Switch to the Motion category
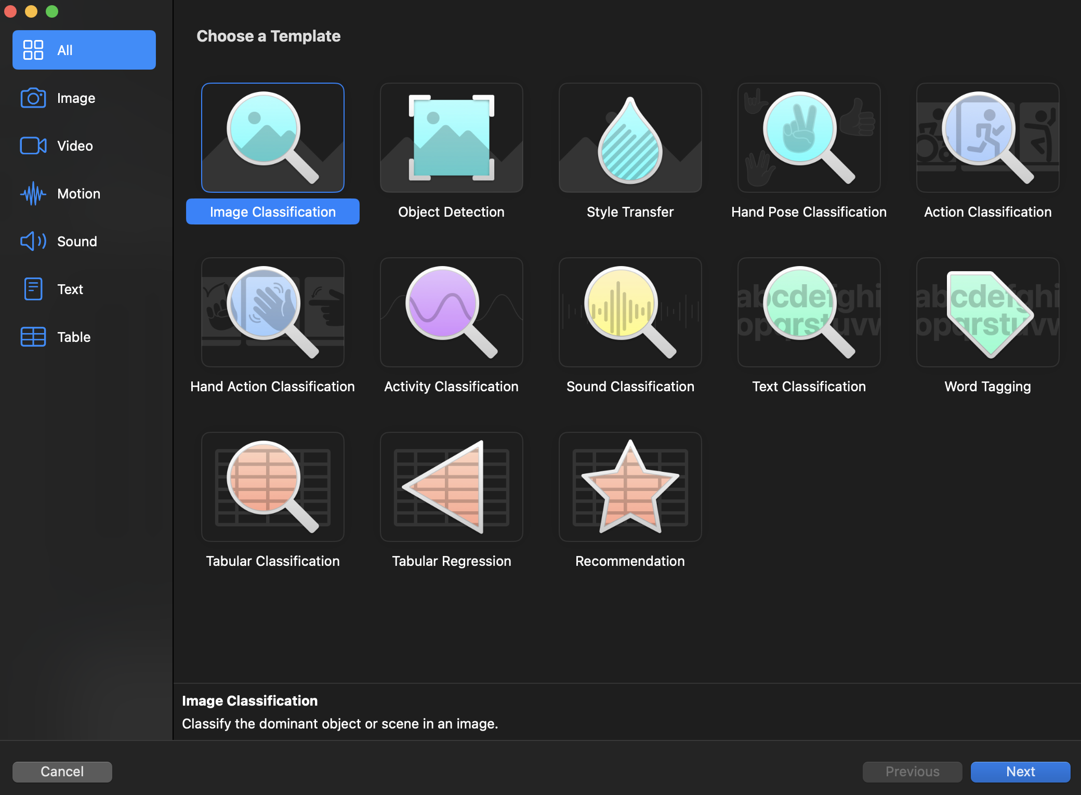 pos(78,194)
